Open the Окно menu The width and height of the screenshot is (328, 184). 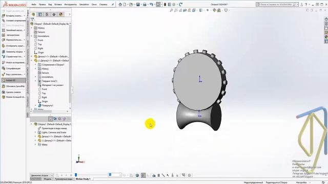[x=94, y=5]
